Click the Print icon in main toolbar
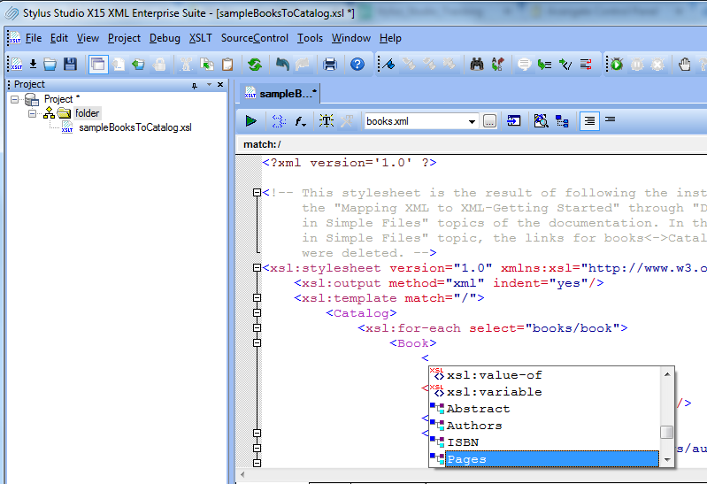The width and height of the screenshot is (707, 484). (330, 64)
